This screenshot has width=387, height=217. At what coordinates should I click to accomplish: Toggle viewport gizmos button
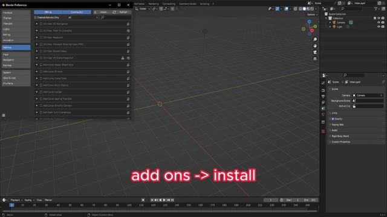[x=278, y=8]
